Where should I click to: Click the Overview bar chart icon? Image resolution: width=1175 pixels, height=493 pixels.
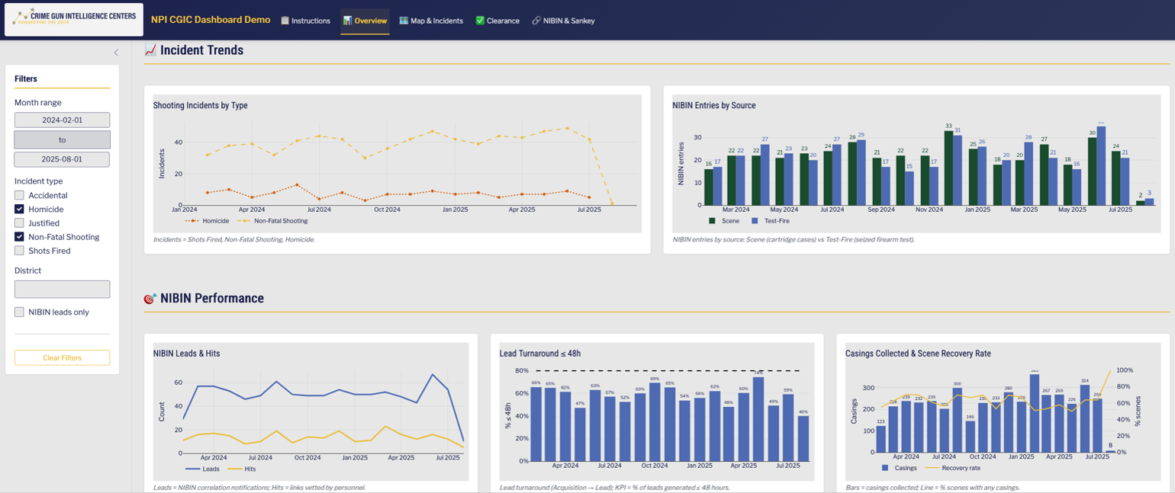tap(347, 21)
